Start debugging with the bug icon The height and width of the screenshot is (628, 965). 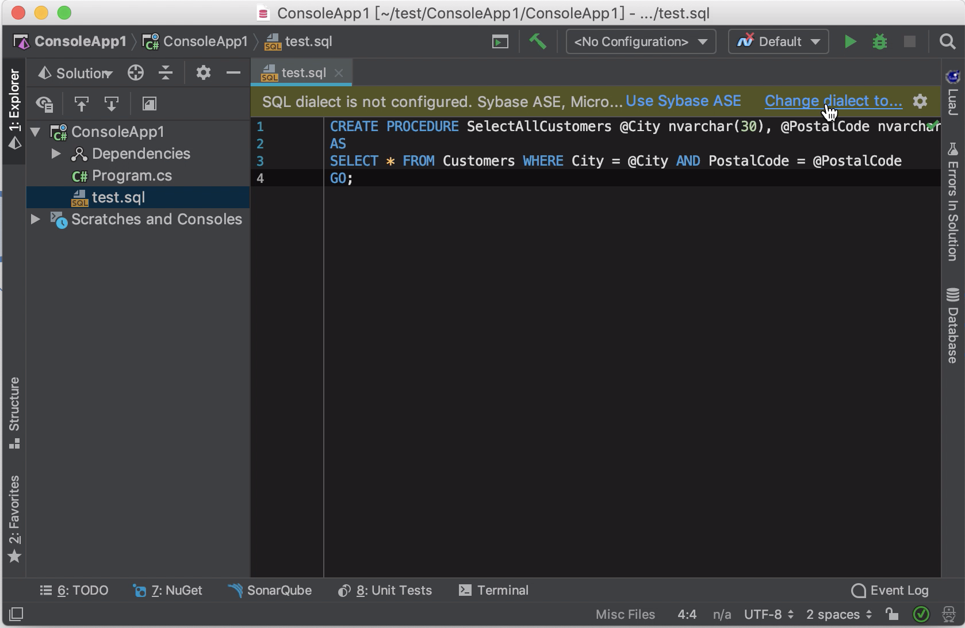click(880, 41)
